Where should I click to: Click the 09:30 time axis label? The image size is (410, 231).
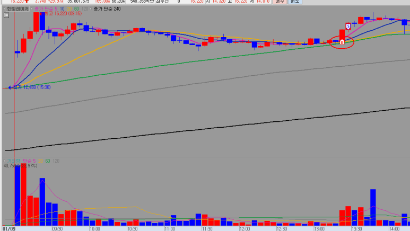[57, 229]
